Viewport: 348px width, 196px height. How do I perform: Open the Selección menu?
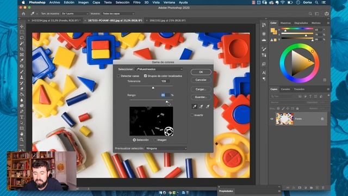pos(122,2)
